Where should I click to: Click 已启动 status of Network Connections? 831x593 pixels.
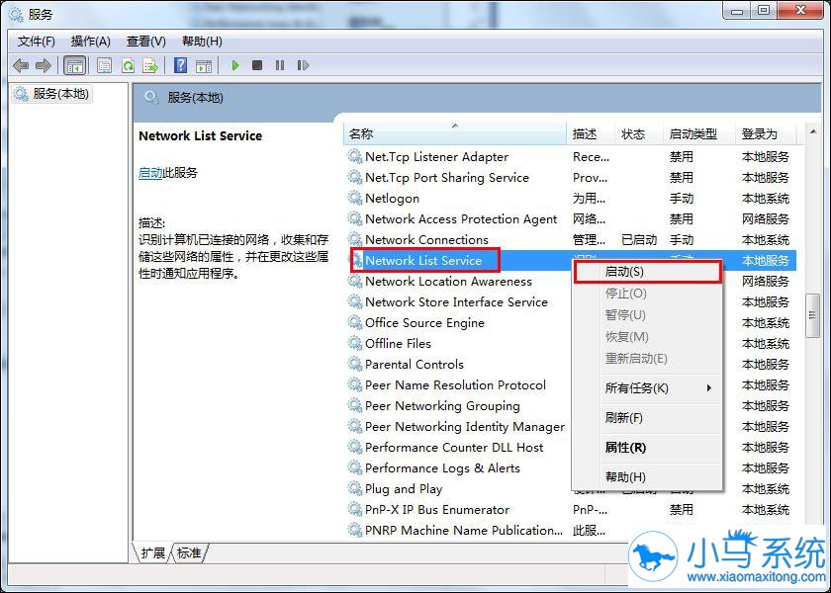[x=639, y=240]
